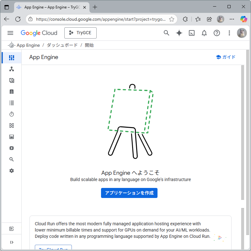View site information lock icon
Viewport: 251px width, 251px height.
(x=30, y=19)
